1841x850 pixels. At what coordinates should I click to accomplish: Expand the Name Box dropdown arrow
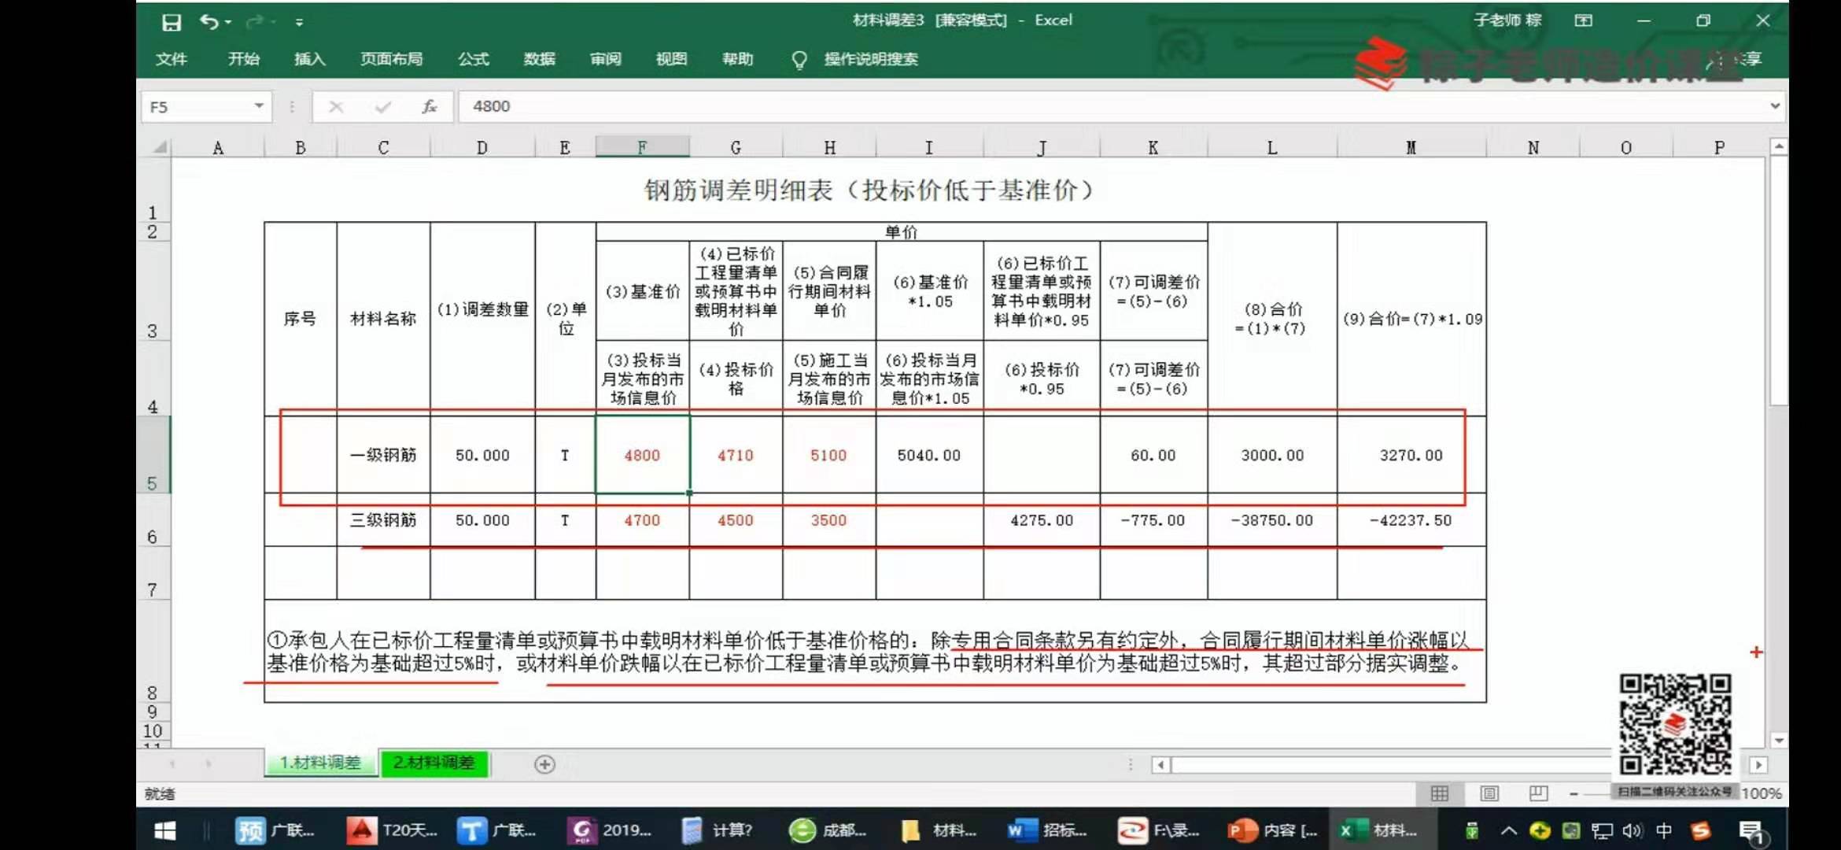pyautogui.click(x=259, y=106)
